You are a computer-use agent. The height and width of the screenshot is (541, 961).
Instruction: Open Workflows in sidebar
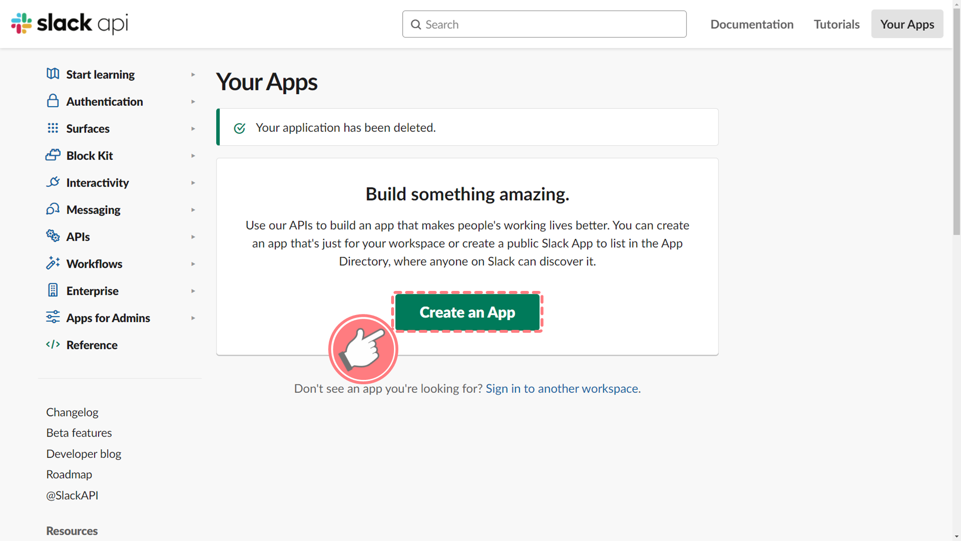pyautogui.click(x=94, y=264)
